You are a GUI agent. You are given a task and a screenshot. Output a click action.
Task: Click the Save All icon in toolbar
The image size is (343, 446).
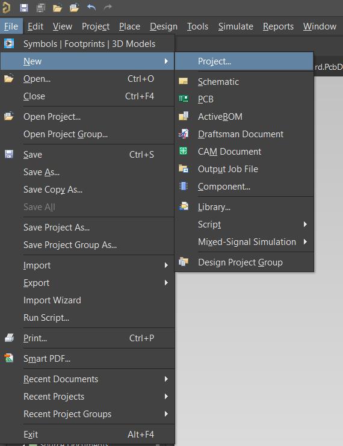(x=41, y=8)
